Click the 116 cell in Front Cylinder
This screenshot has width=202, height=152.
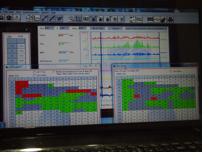point(88,100)
